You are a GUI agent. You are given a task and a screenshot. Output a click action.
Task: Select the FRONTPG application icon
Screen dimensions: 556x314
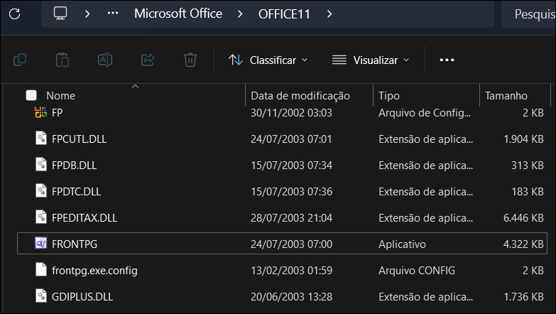click(41, 244)
